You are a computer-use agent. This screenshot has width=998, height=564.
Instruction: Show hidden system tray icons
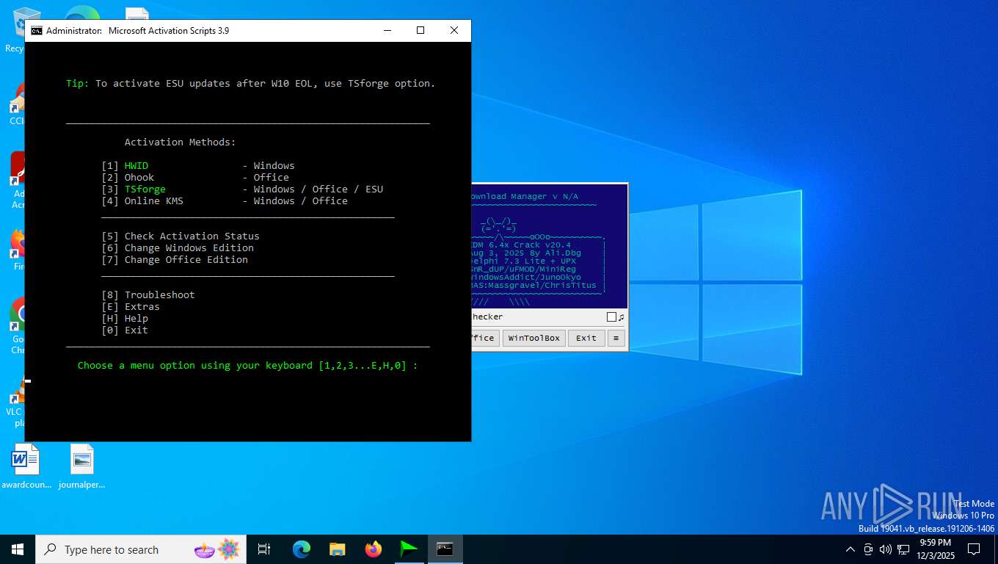pyautogui.click(x=851, y=549)
